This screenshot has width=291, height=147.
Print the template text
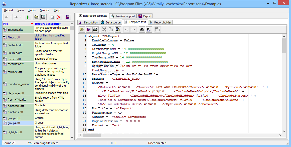(95, 29)
